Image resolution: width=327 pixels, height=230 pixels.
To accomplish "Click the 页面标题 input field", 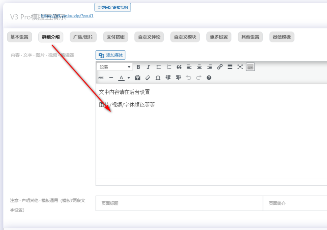I will pos(179,203).
